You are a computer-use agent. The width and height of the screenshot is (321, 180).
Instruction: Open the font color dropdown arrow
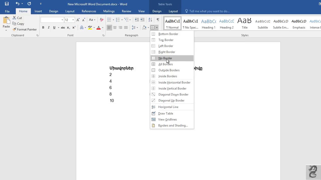(103, 27)
